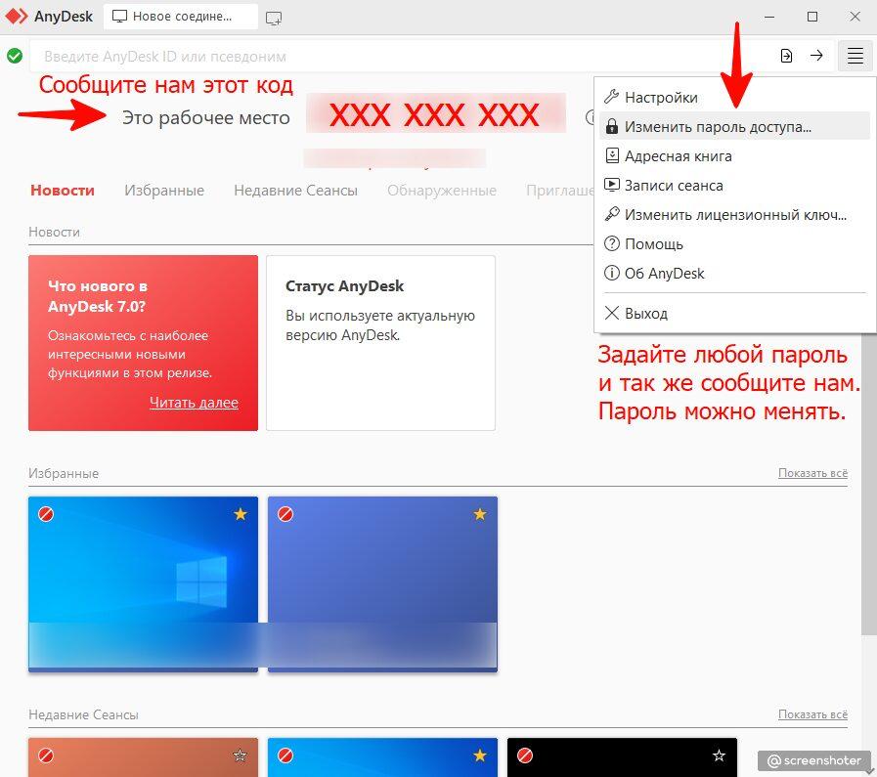This screenshot has width=877, height=777.
Task: Switch to the Недавние Сеансы tab
Action: click(x=295, y=190)
